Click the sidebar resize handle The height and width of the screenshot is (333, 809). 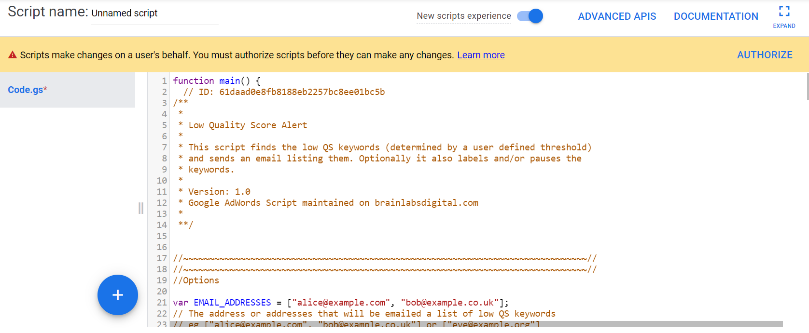click(x=141, y=208)
